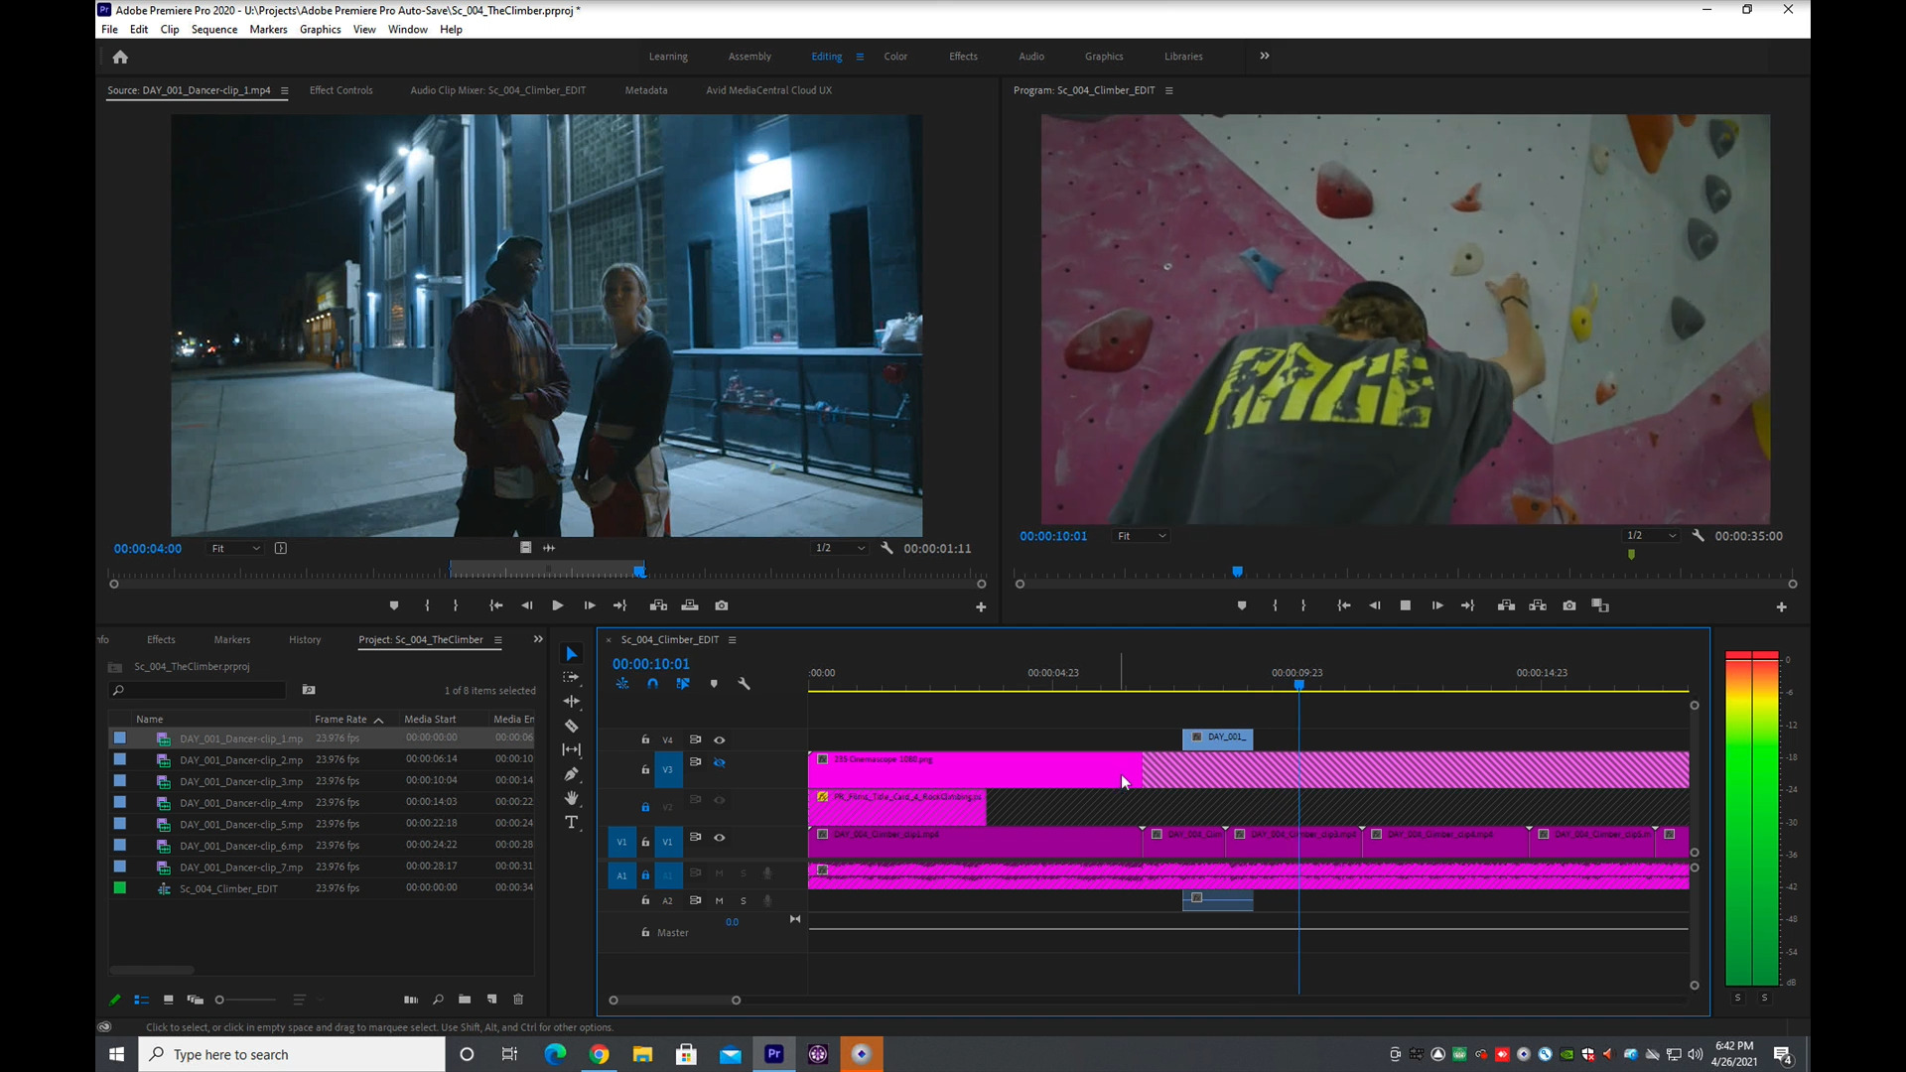Select the Track Select Forward tool
Screen dimensions: 1906x1072
pos(572,677)
